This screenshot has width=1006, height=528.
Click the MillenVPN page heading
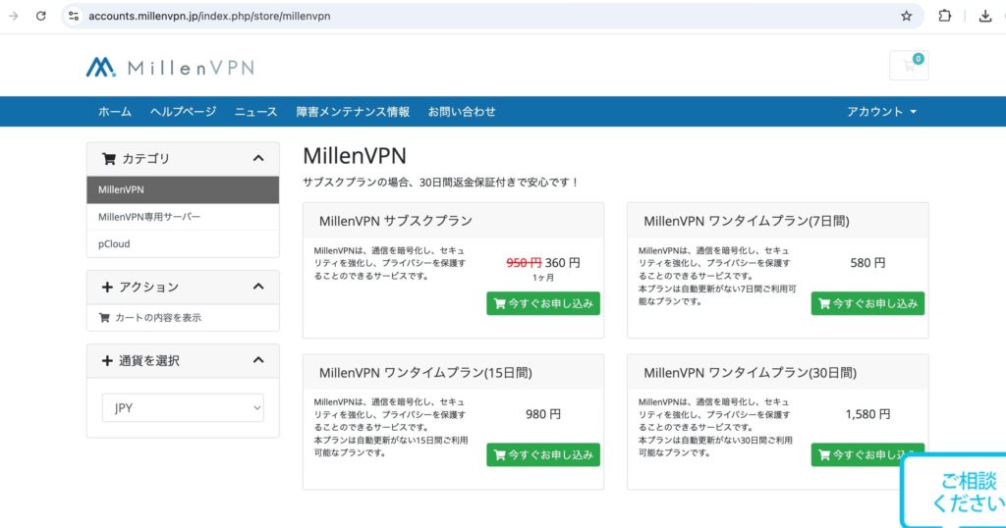tap(355, 156)
